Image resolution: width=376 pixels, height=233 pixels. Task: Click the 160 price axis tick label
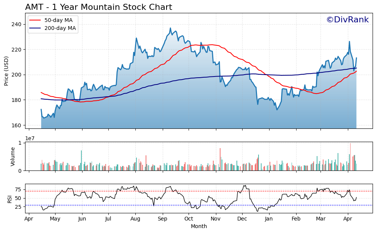click(x=16, y=125)
